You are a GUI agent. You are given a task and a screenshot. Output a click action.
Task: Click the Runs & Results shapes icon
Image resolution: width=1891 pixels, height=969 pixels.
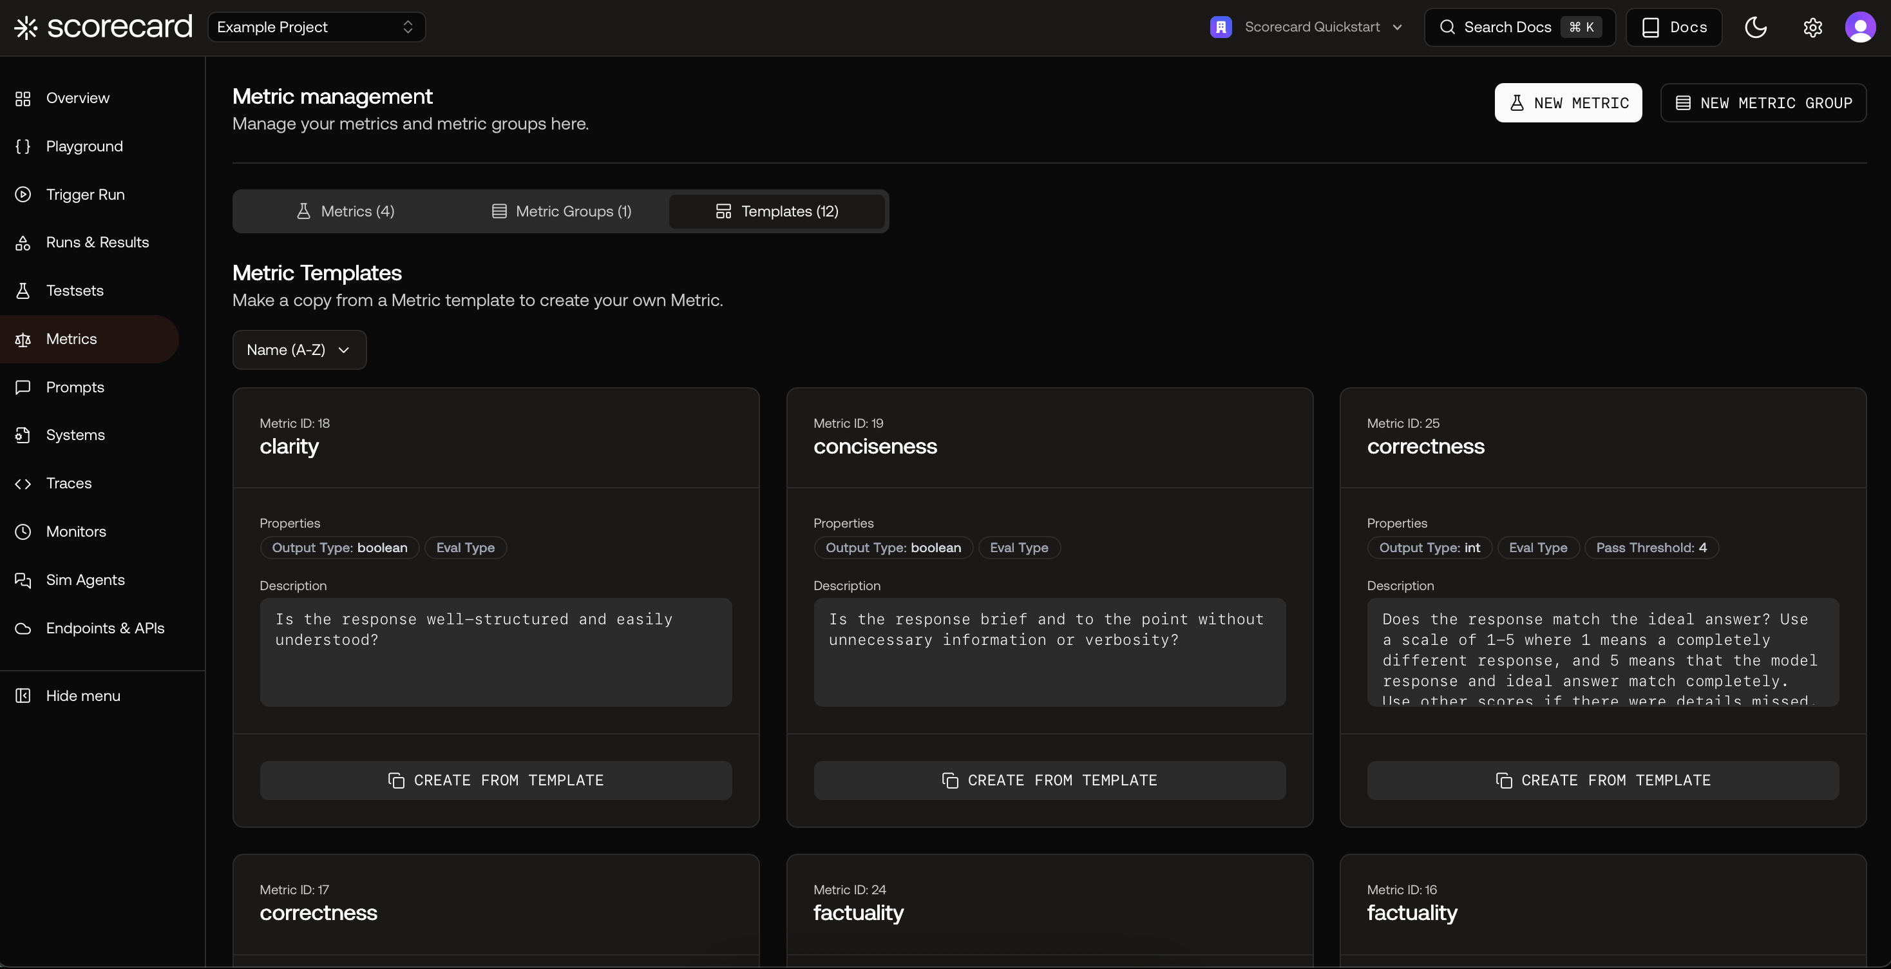click(23, 242)
